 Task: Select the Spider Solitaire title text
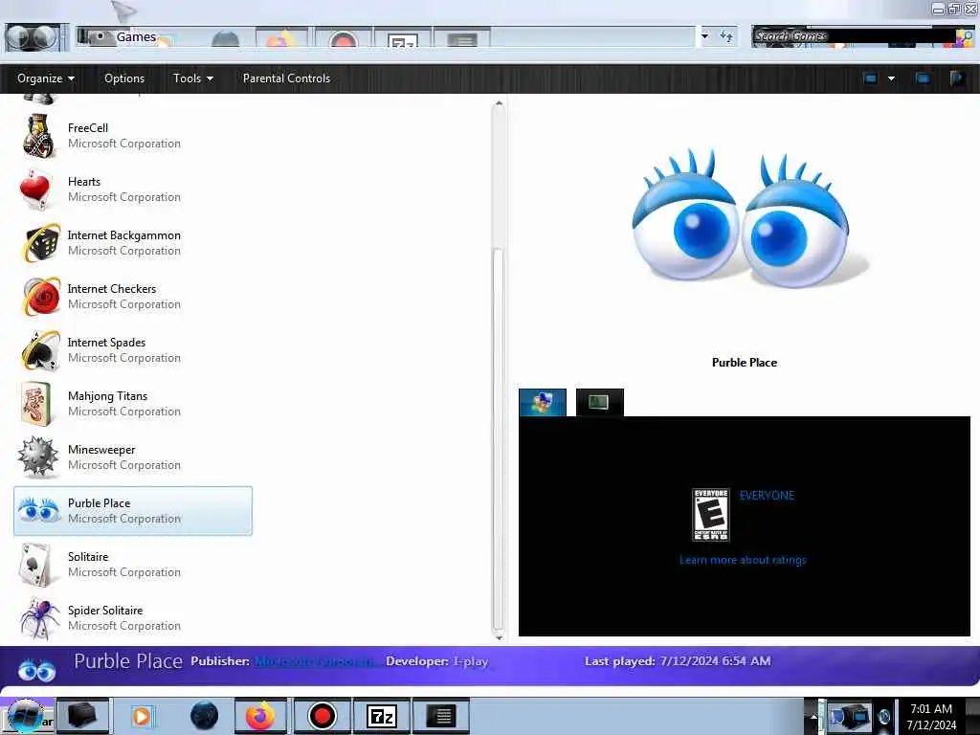point(105,610)
